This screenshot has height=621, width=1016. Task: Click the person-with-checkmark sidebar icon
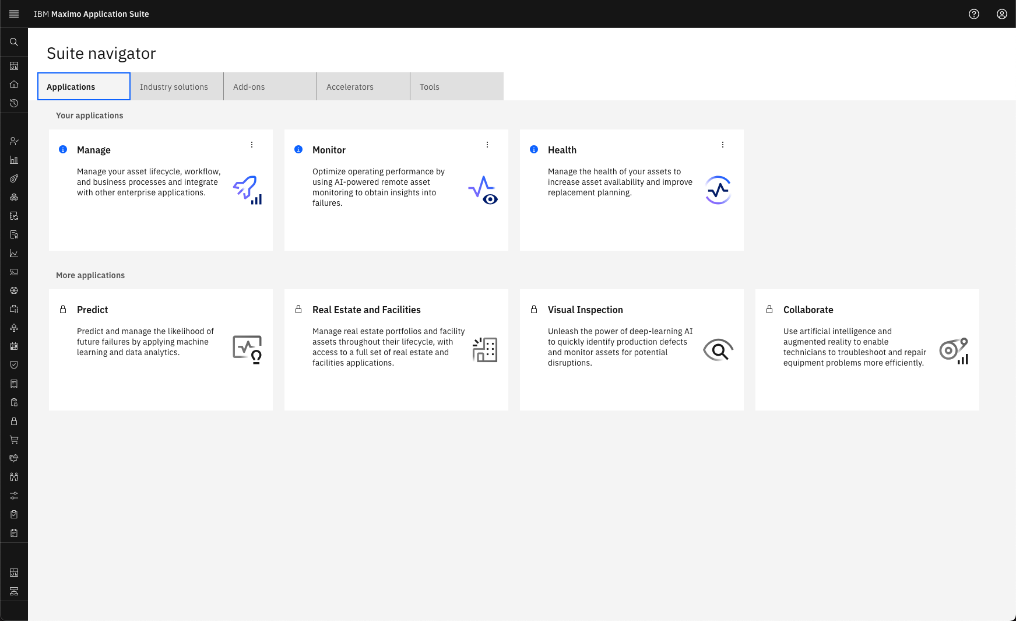coord(14,141)
